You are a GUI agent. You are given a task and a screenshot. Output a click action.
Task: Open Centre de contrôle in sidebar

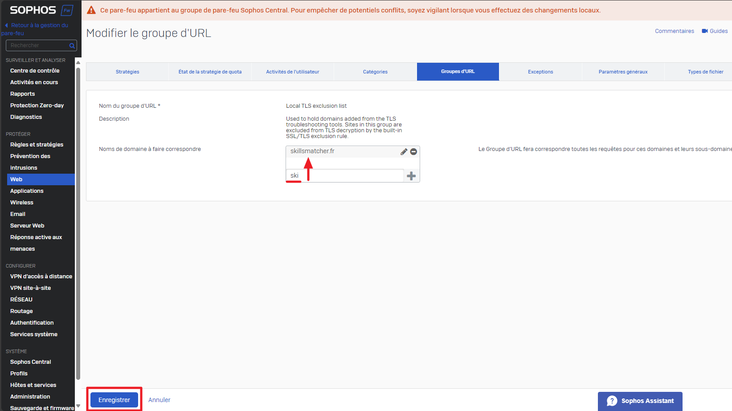(35, 71)
